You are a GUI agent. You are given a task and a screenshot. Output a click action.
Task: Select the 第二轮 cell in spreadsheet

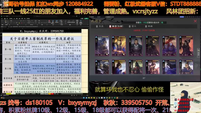(8, 59)
